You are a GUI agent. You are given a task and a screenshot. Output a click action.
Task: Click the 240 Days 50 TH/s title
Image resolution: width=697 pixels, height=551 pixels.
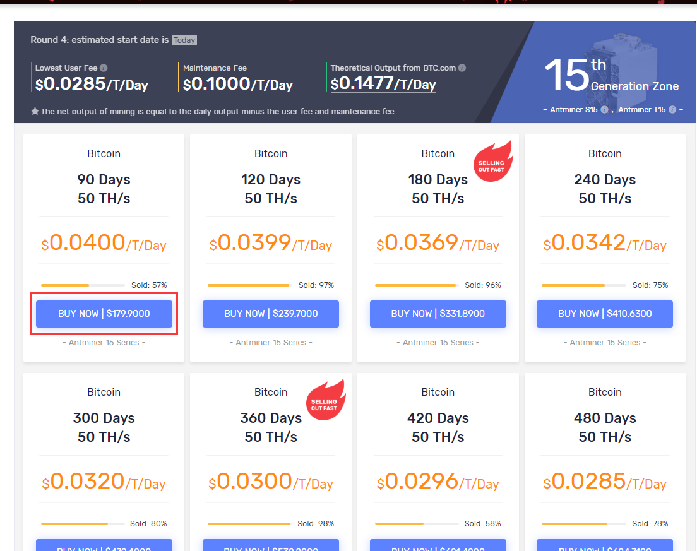(x=605, y=189)
